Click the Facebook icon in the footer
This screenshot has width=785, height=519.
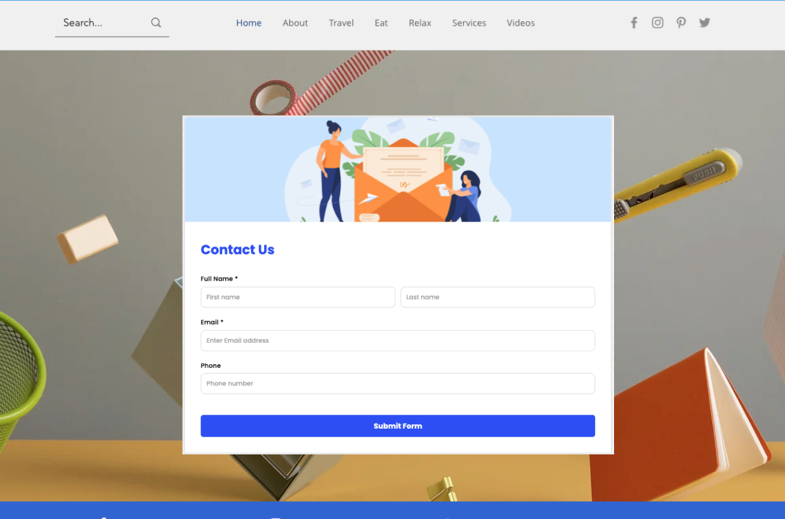click(103, 516)
